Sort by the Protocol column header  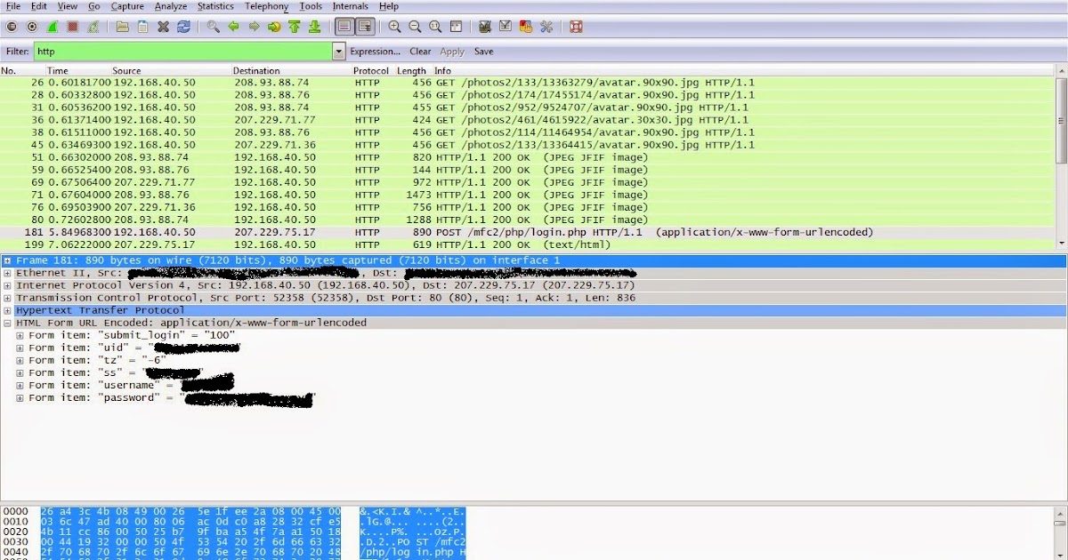click(372, 70)
